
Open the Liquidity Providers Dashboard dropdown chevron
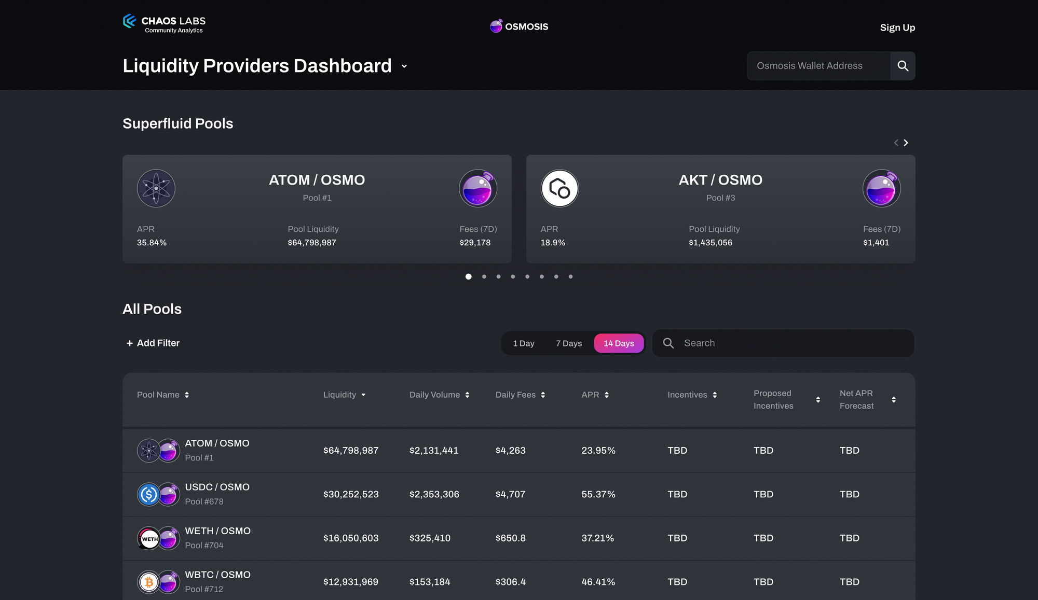pyautogui.click(x=404, y=66)
